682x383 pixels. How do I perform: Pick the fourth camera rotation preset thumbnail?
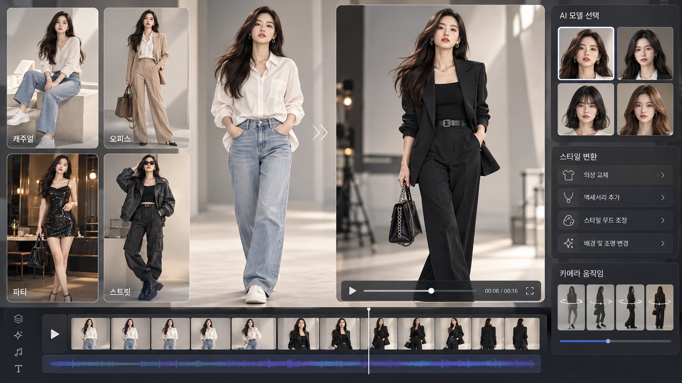(660, 307)
